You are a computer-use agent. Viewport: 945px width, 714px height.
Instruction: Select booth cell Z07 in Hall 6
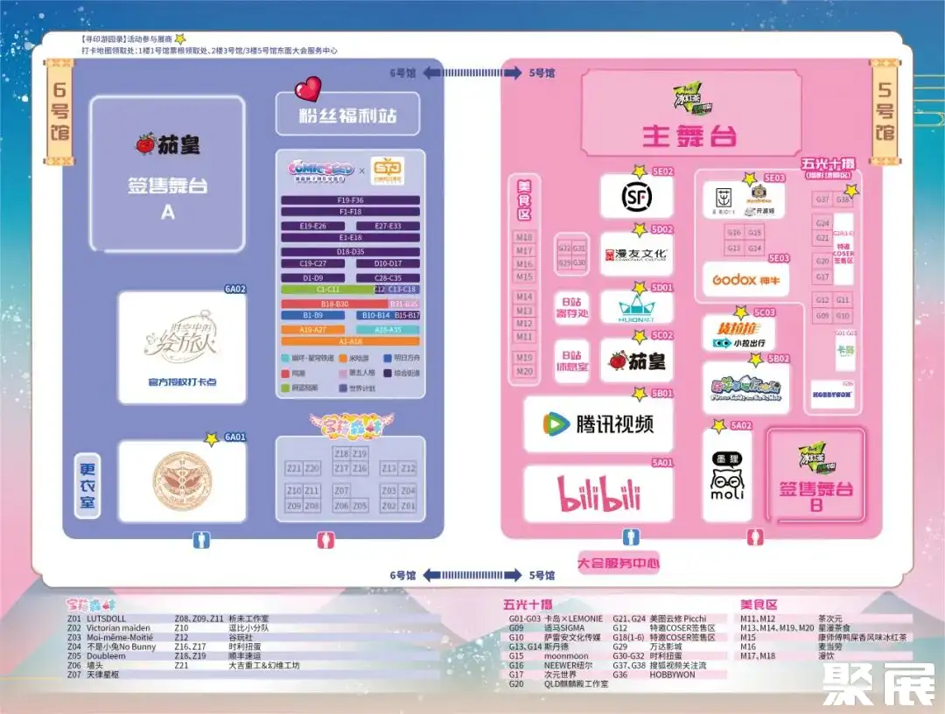[x=342, y=491]
